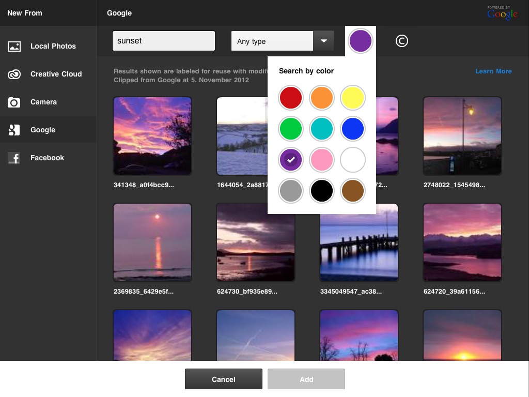Open the Facebook source entry
529x397 pixels.
pos(48,158)
